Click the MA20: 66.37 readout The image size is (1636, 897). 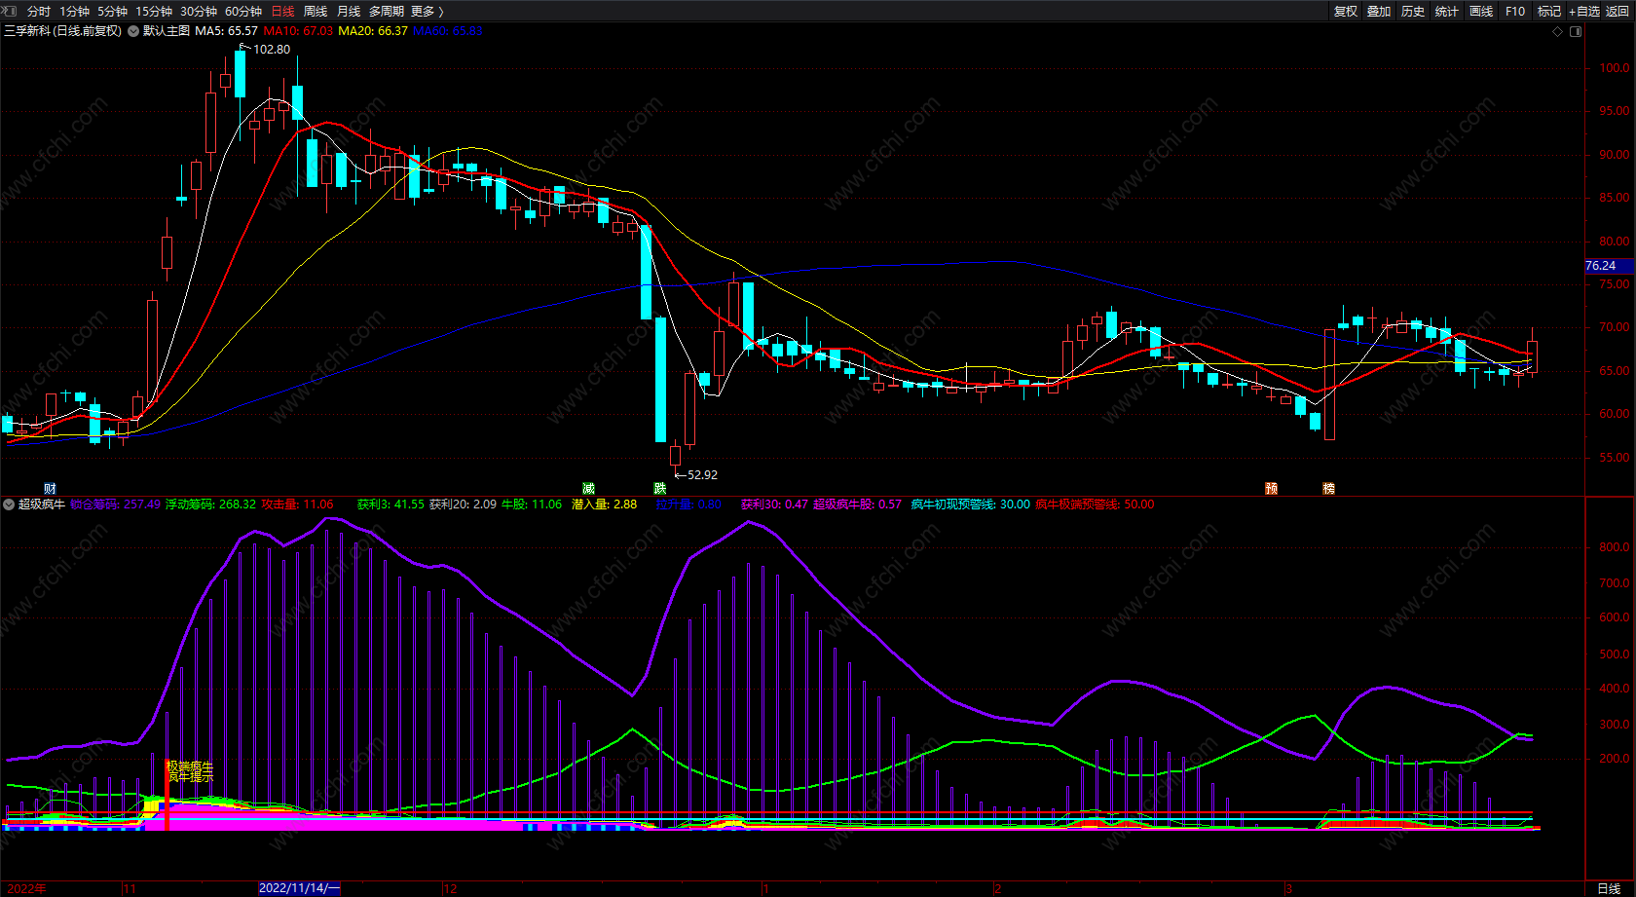tap(373, 31)
